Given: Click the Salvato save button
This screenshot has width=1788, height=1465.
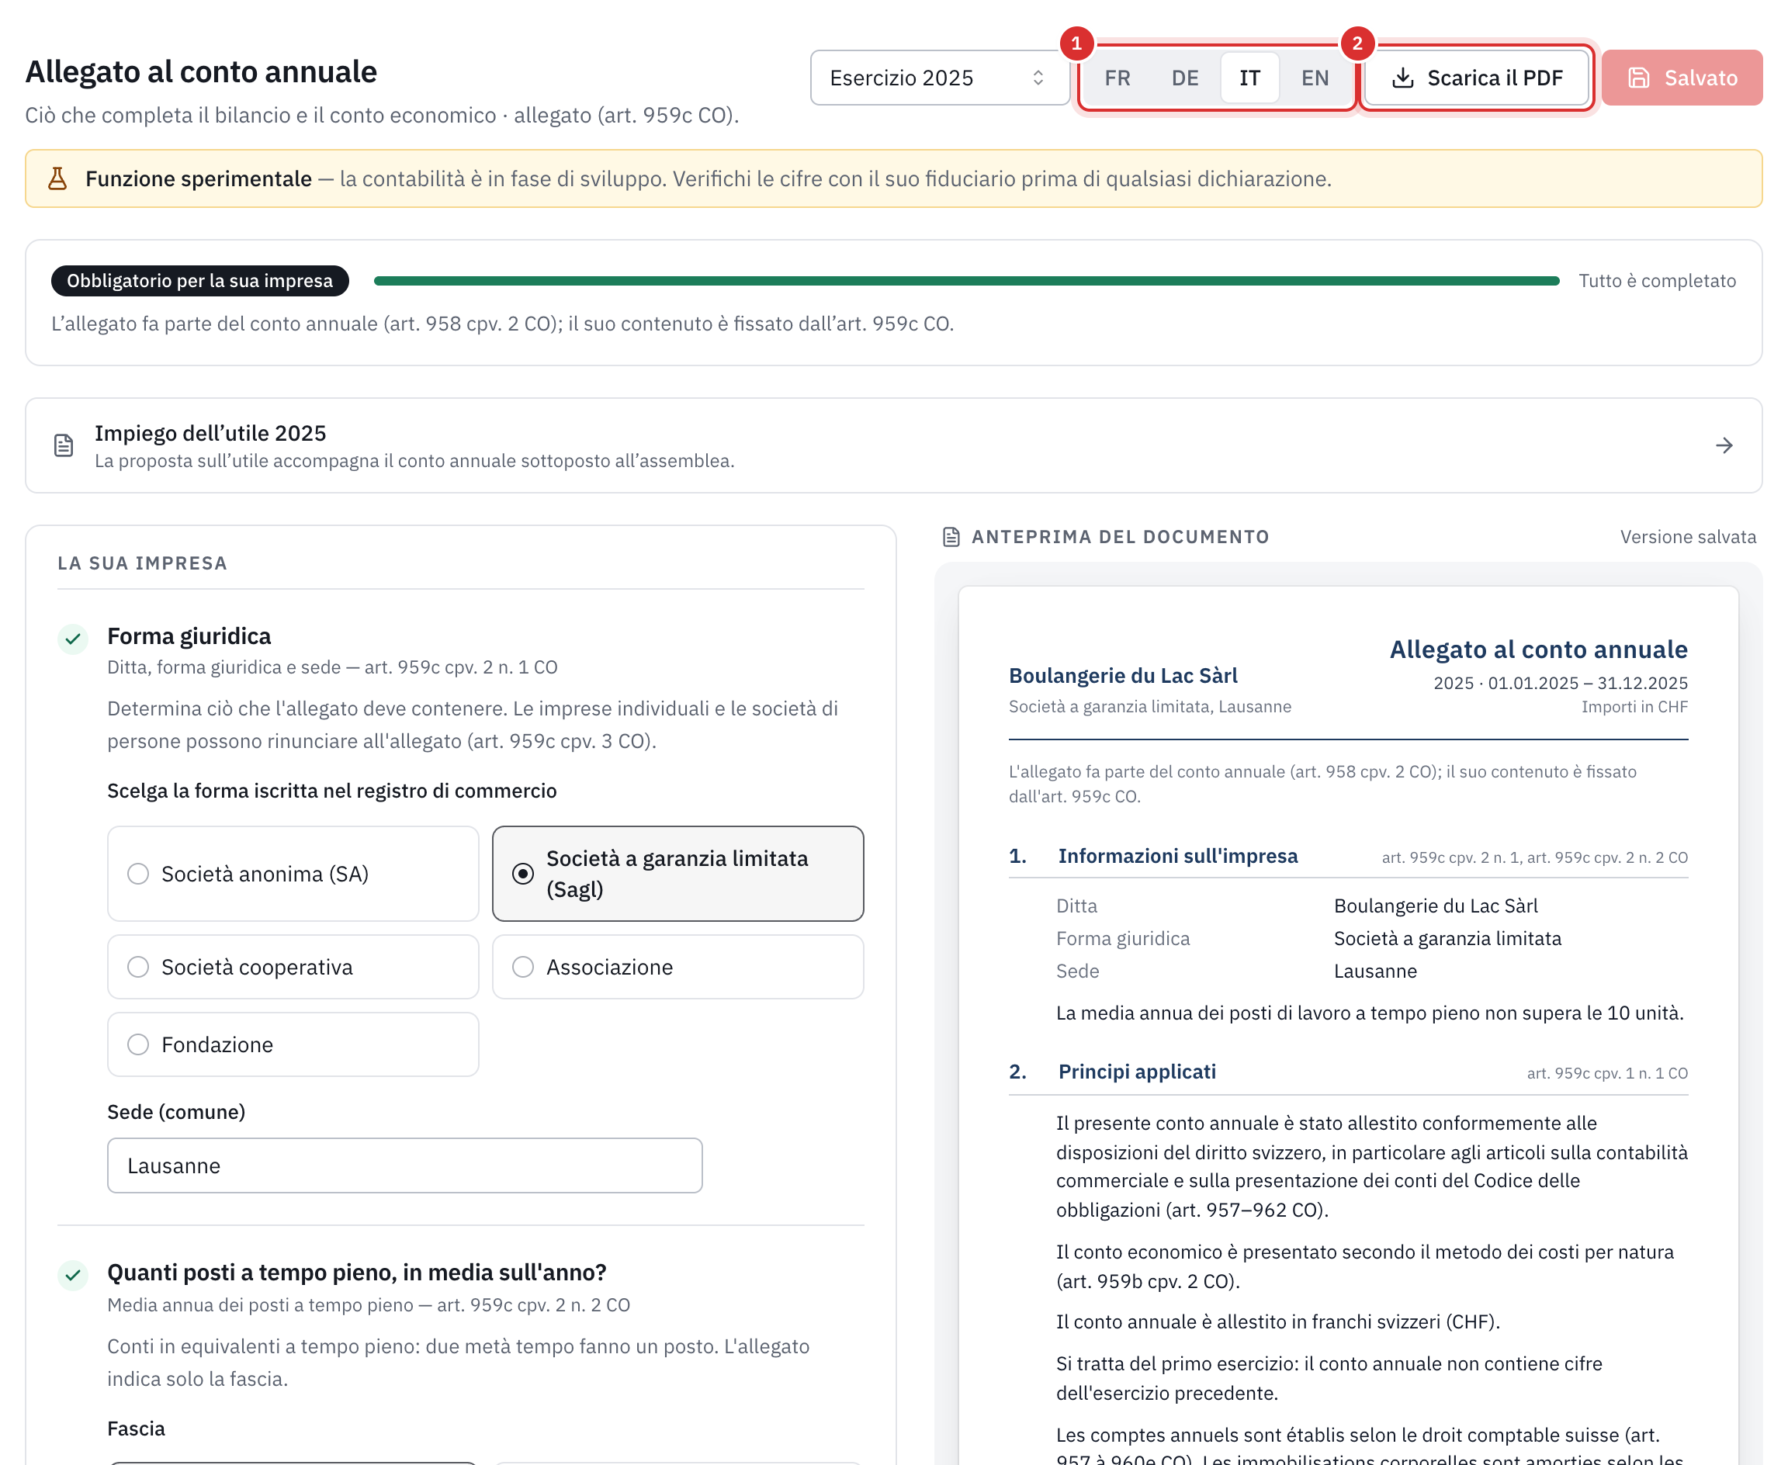Looking at the screenshot, I should (1681, 78).
